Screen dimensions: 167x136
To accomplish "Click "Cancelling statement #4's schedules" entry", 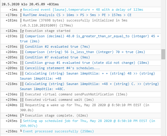I will point(81,68).
